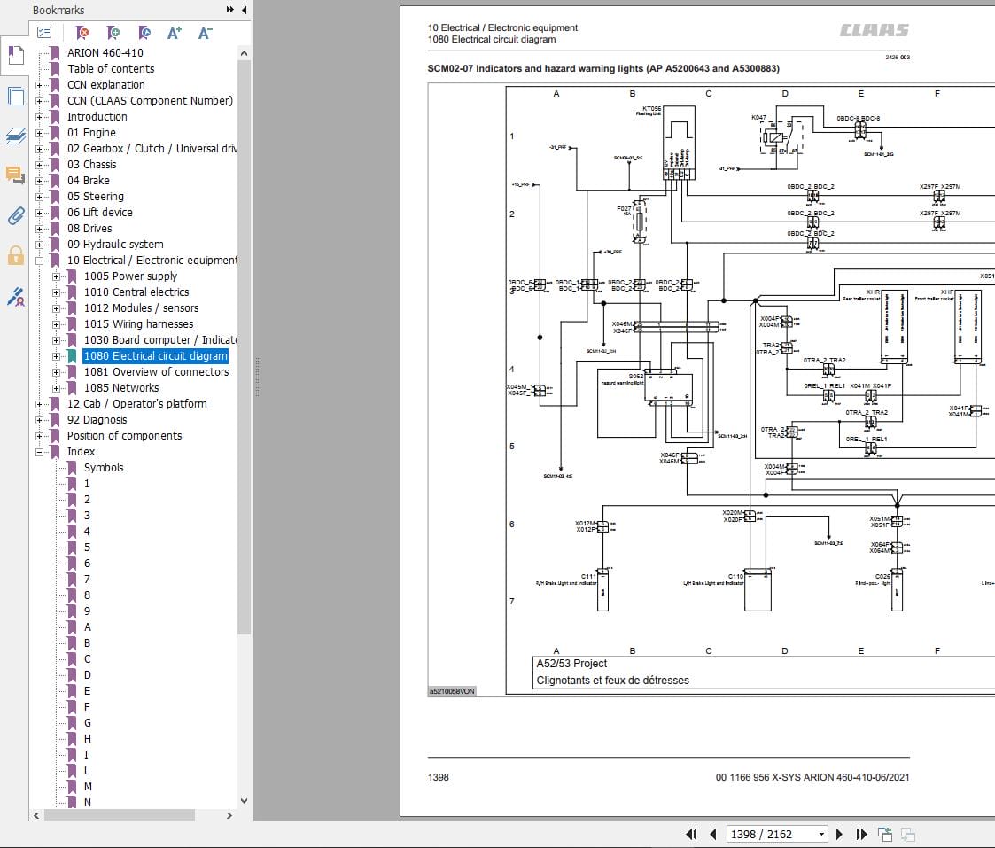Viewport: 995px width, 848px height.
Task: Open the index bookmark number 7
Action: pyautogui.click(x=87, y=579)
